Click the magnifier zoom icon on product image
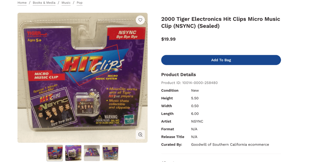The height and width of the screenshot is (162, 310). click(x=140, y=134)
